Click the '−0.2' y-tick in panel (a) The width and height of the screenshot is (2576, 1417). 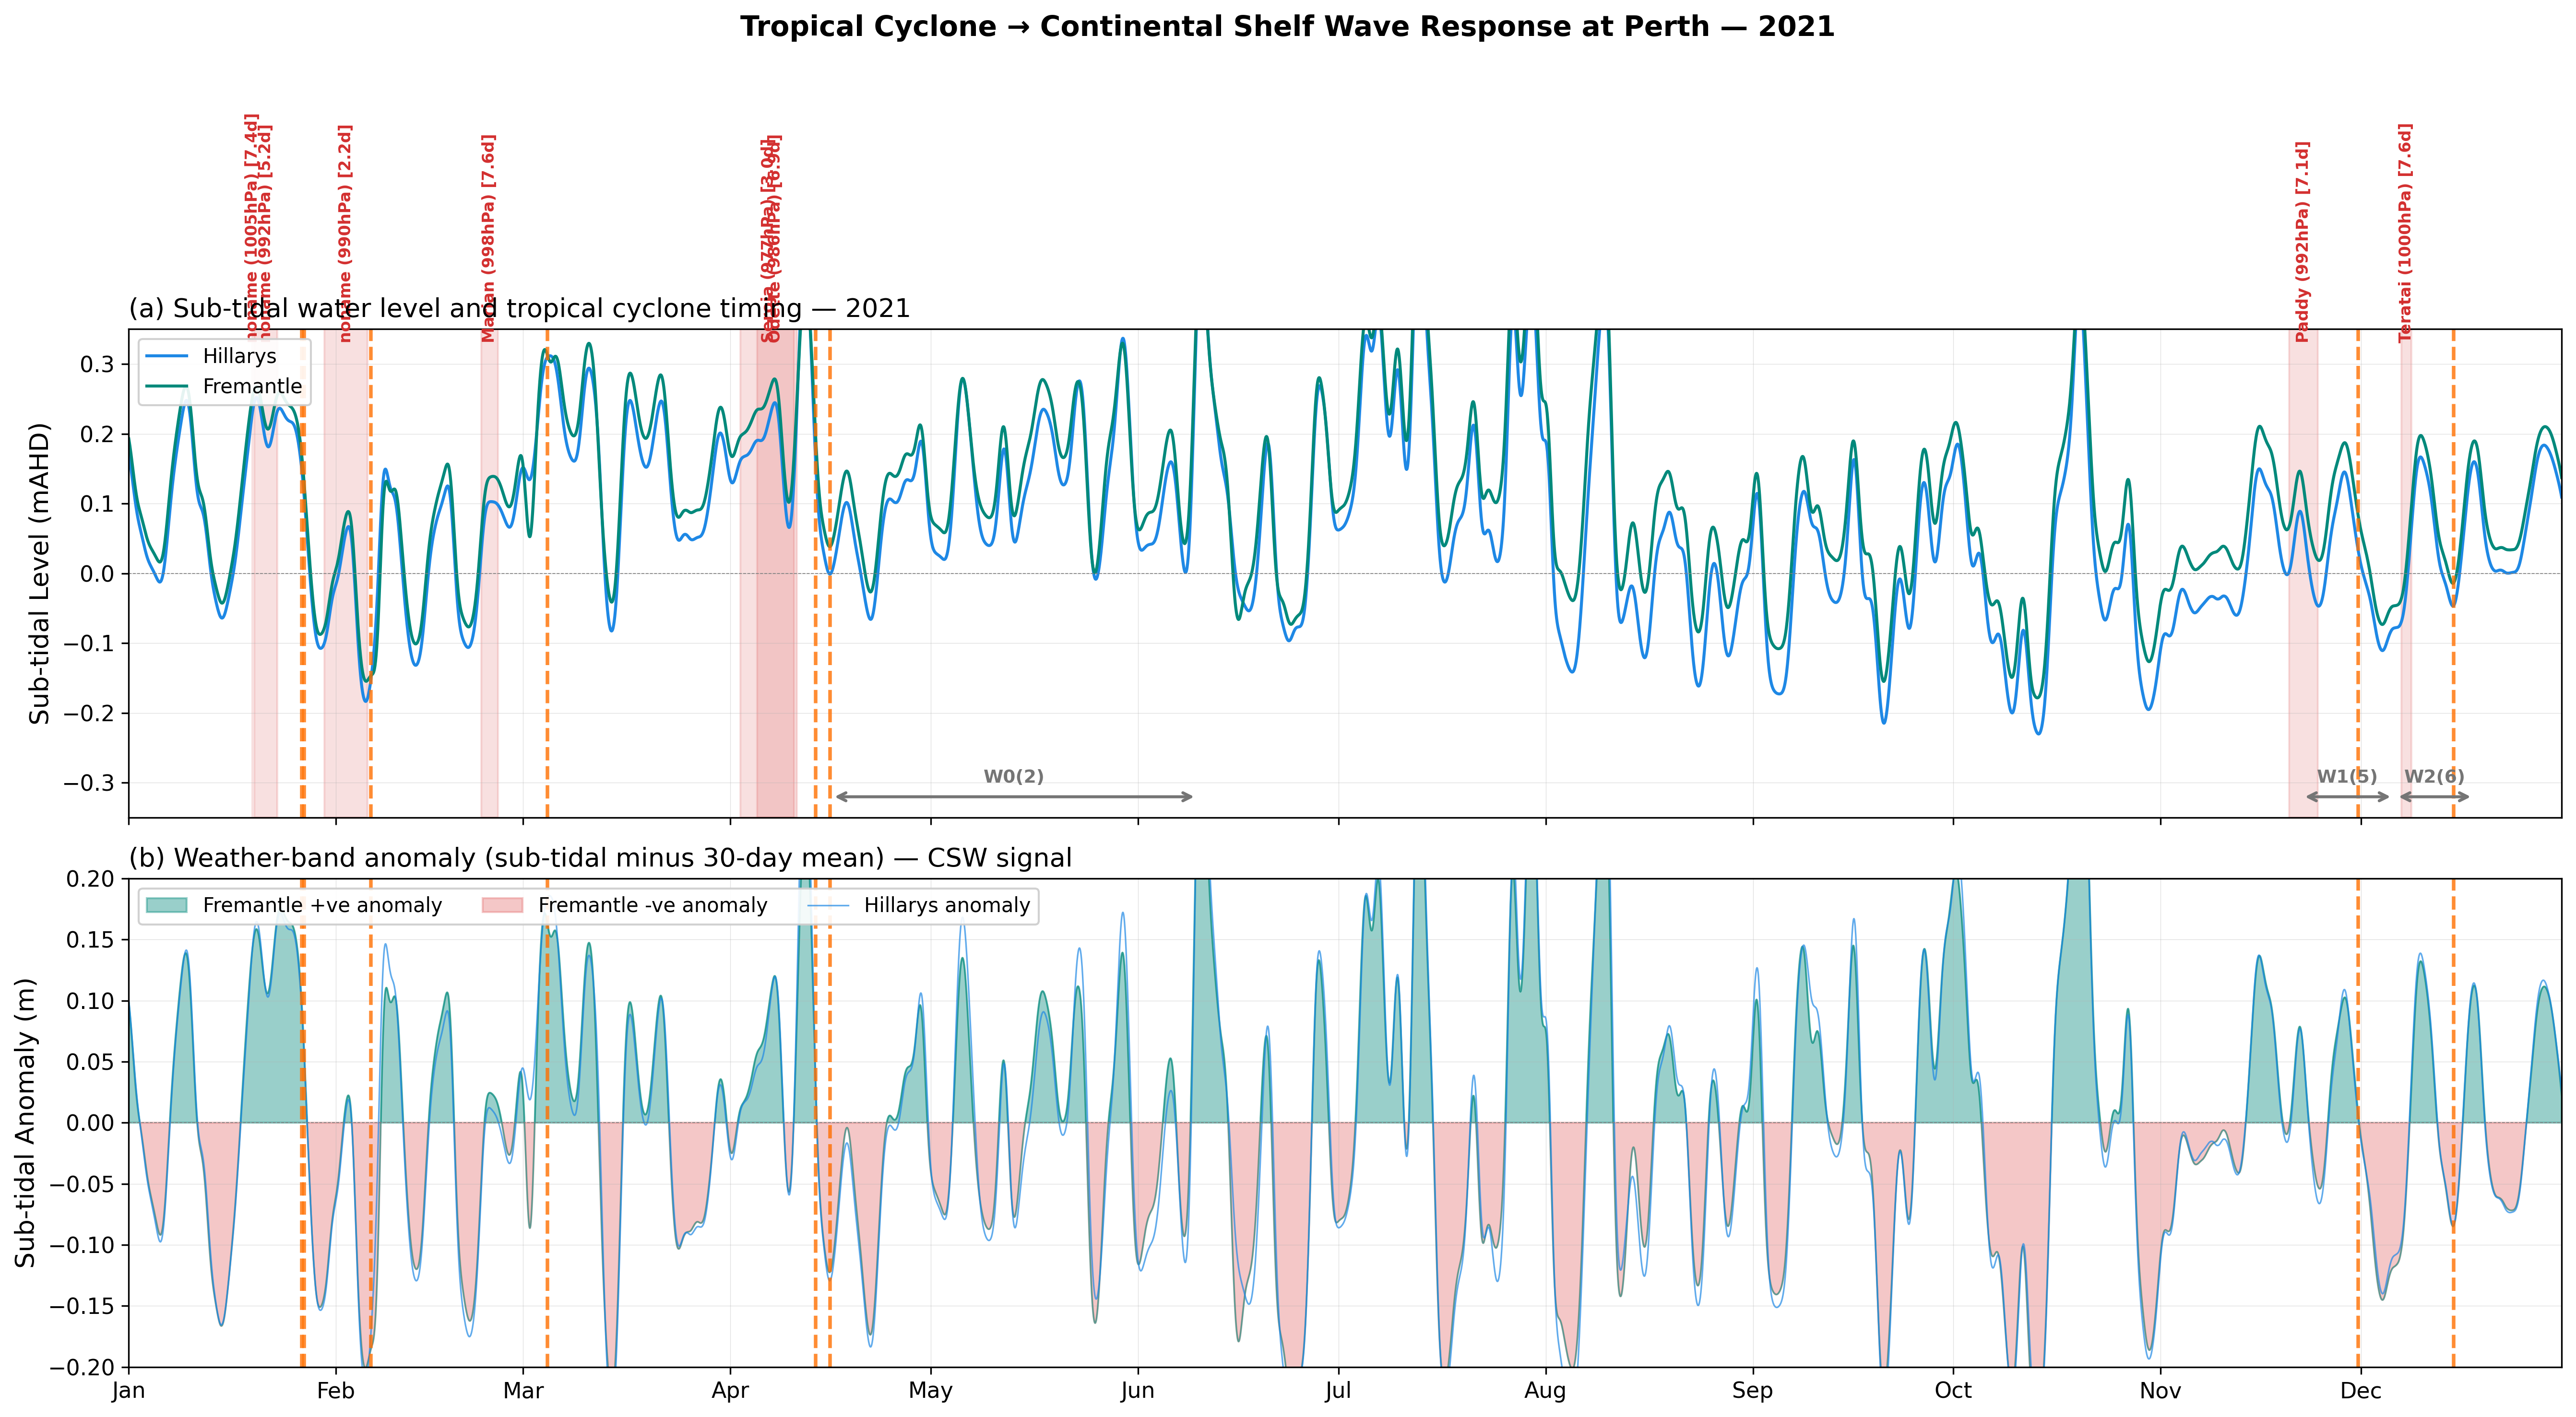pos(88,714)
